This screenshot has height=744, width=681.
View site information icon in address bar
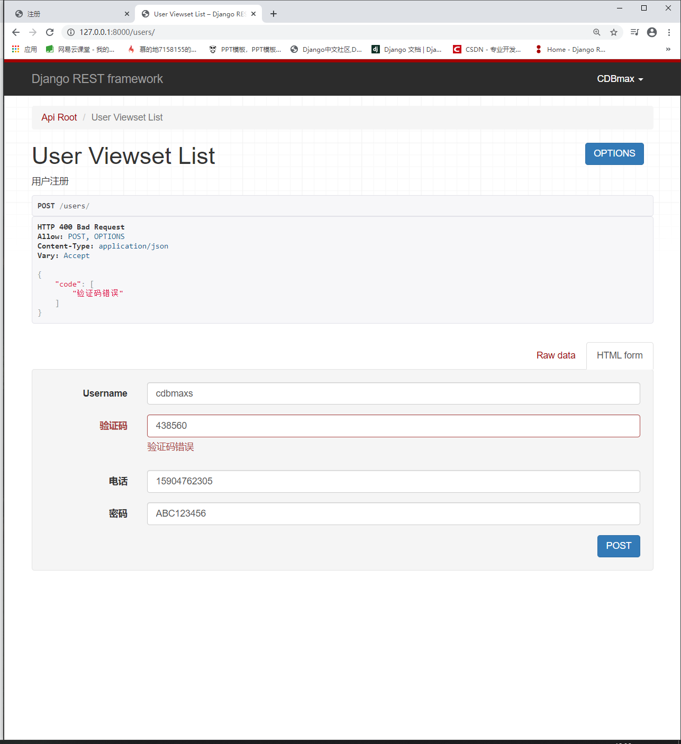[x=70, y=32]
